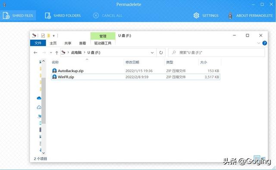
Task: Click SHRED FILES in Permadelete toolbar
Action: click(x=18, y=16)
